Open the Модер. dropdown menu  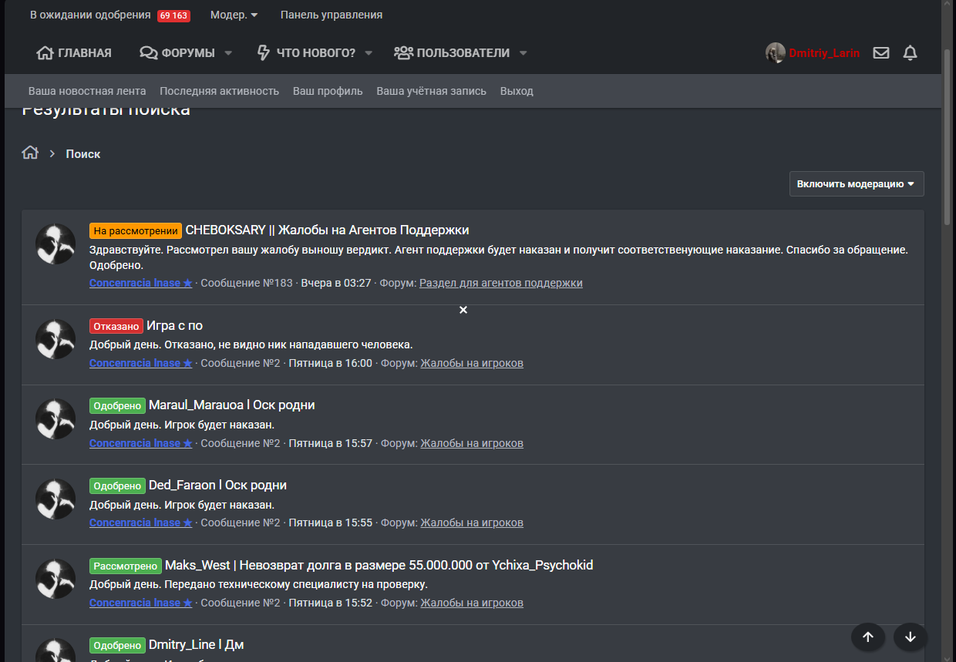234,15
